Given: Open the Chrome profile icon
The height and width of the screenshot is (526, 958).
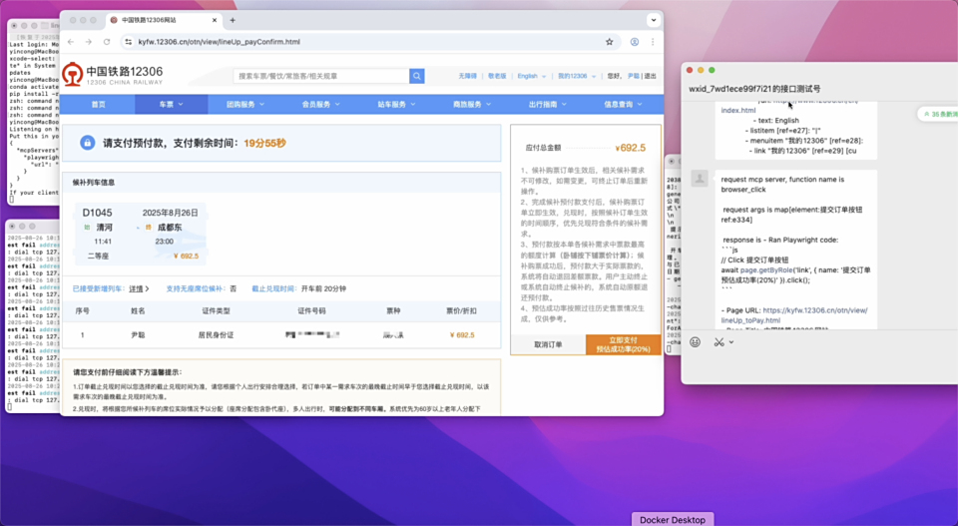Looking at the screenshot, I should coord(635,42).
